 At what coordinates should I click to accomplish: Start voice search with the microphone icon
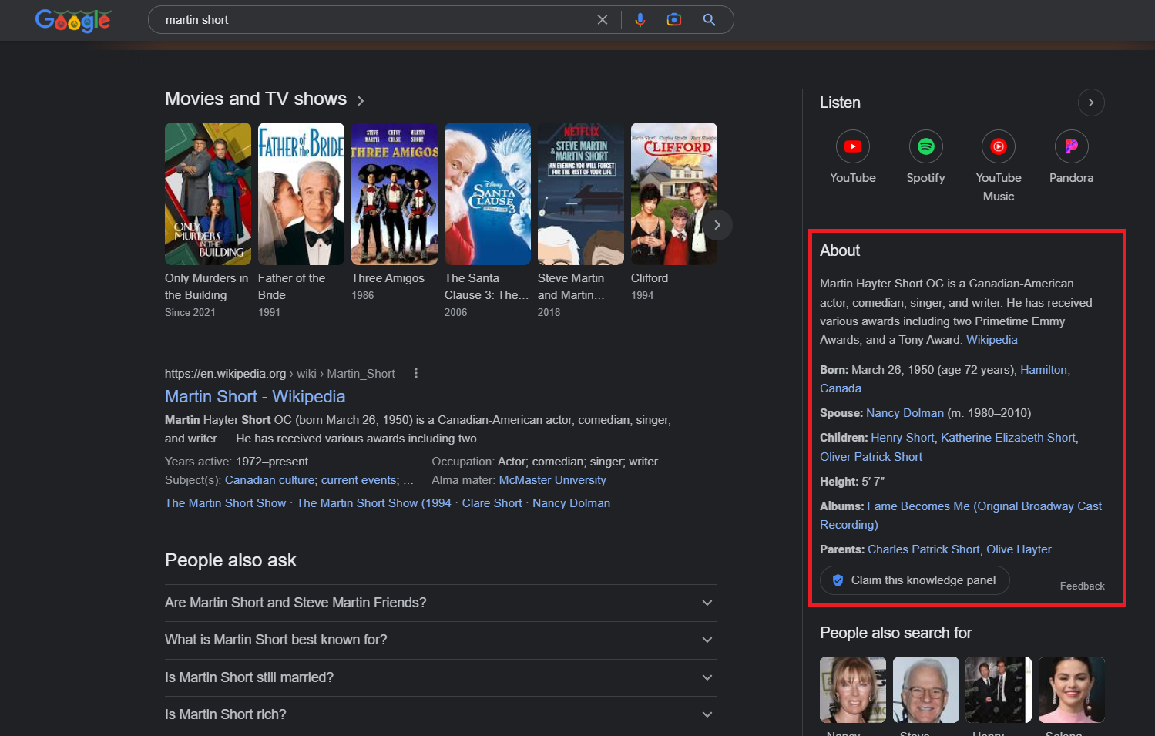[x=640, y=20]
